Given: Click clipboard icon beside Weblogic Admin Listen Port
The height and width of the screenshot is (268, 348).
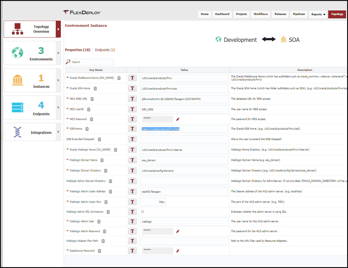Looking at the screenshot, I should 106,202.
